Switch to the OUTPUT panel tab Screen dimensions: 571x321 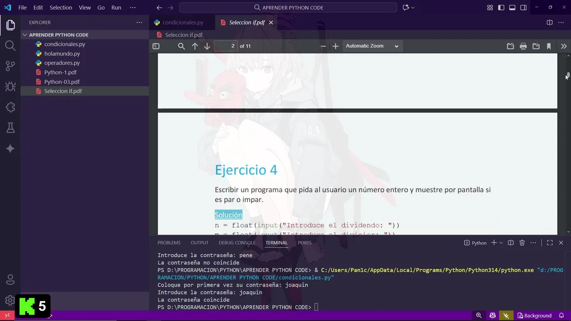199,243
